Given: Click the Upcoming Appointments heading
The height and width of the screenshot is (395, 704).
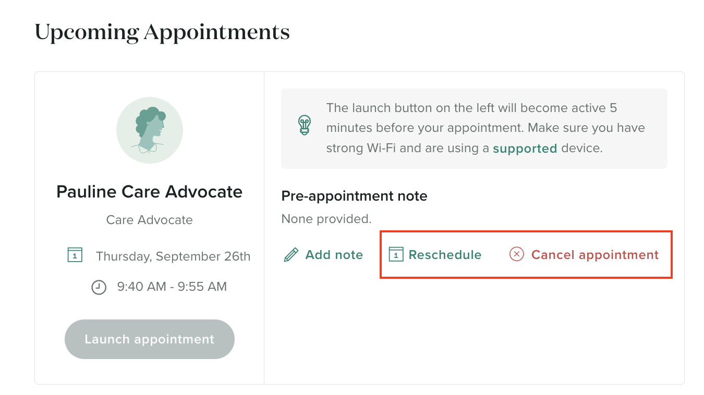Looking at the screenshot, I should click(x=162, y=32).
